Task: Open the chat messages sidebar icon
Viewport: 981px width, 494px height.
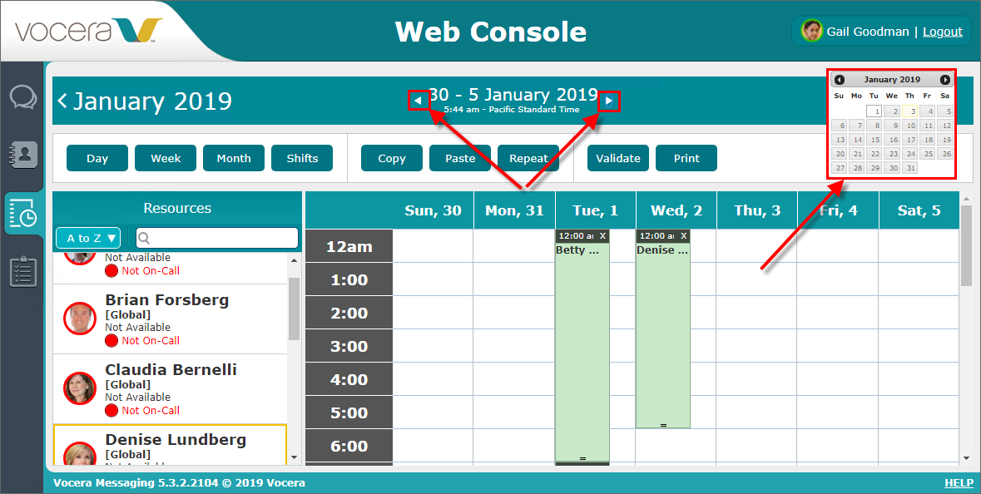Action: (x=22, y=97)
